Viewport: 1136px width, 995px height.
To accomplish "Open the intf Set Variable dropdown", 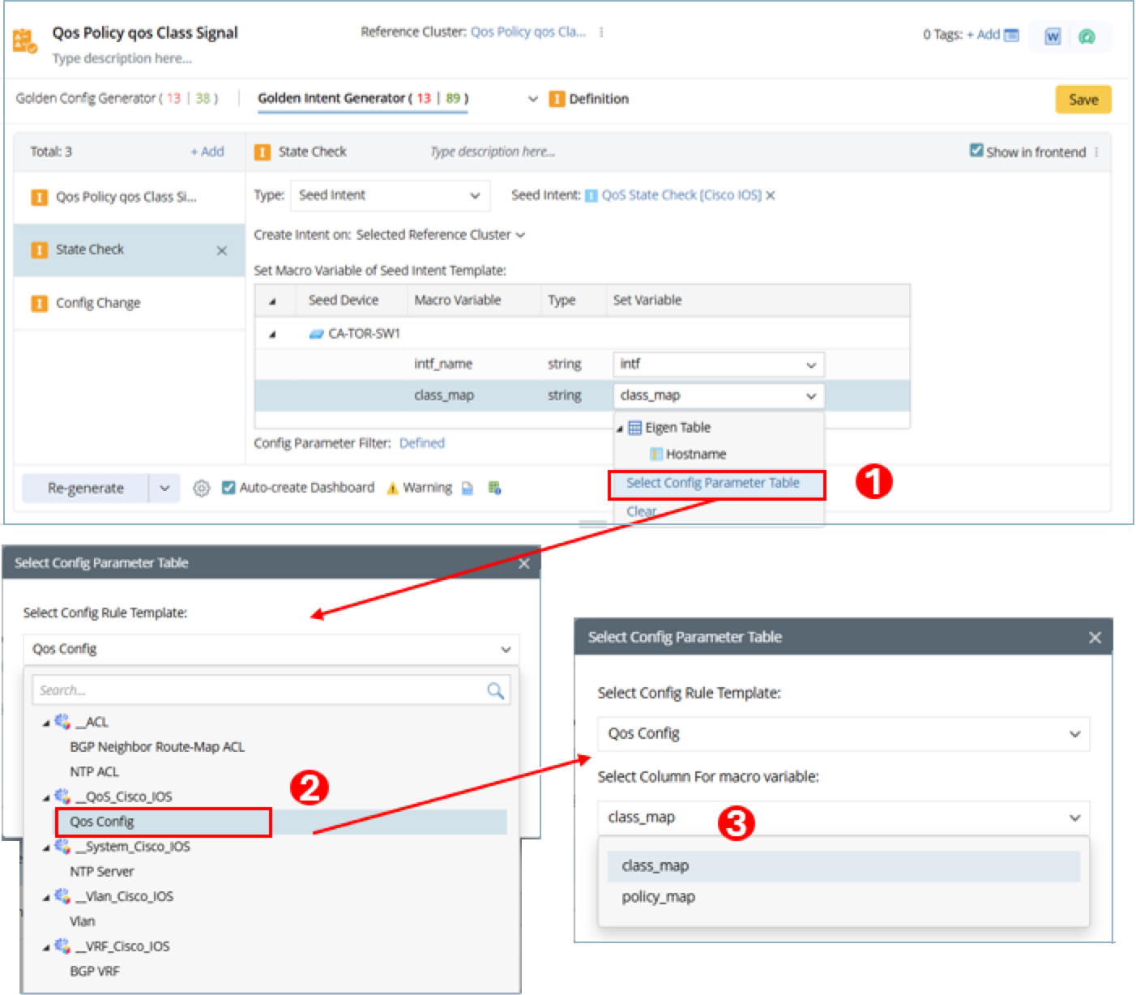I will tap(719, 365).
